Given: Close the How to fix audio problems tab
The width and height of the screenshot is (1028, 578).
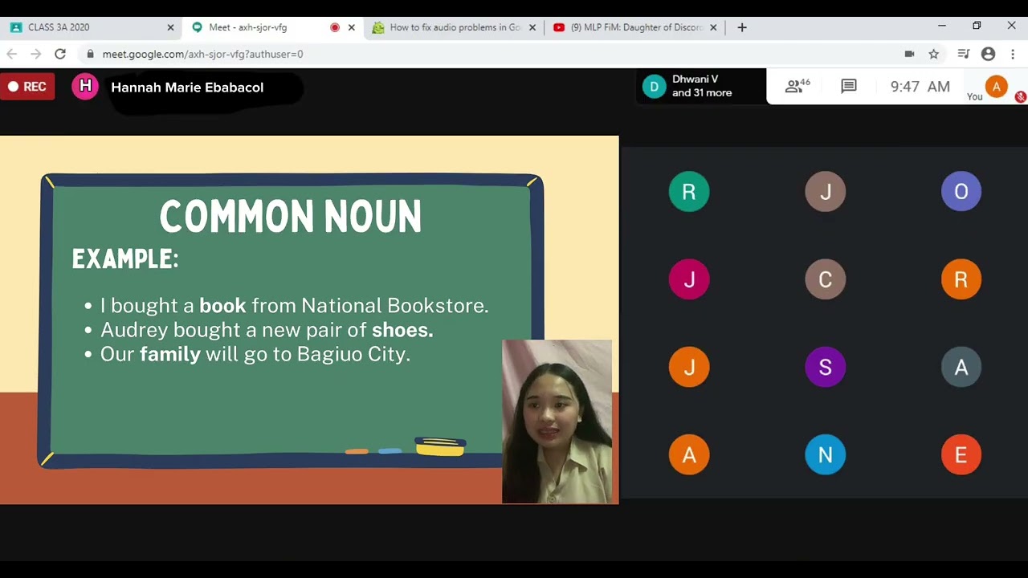Looking at the screenshot, I should coord(532,27).
